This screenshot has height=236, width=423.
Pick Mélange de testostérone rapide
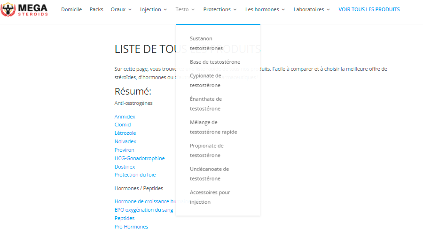(x=213, y=127)
